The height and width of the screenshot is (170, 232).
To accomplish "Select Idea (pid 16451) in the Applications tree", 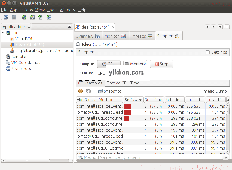I will [x=37, y=45].
